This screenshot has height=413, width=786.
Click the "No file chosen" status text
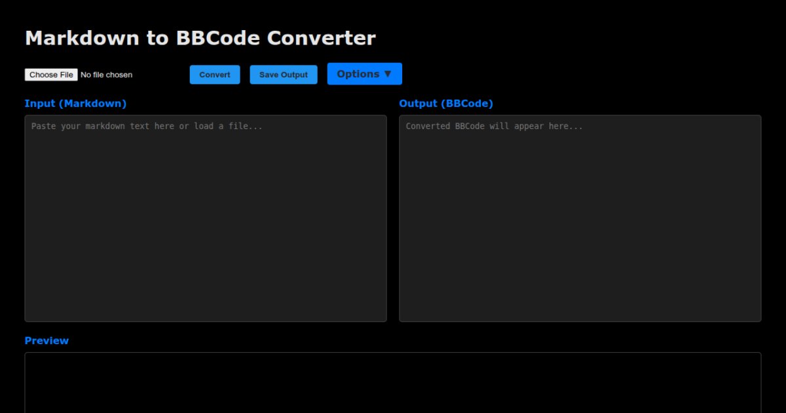coord(106,75)
